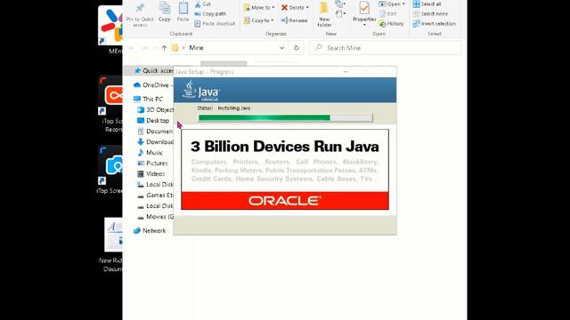Click the Java installation progress bar

point(285,117)
